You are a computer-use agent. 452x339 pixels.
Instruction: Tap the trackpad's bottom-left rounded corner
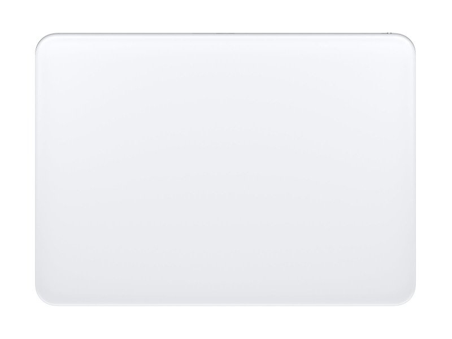click(44, 298)
